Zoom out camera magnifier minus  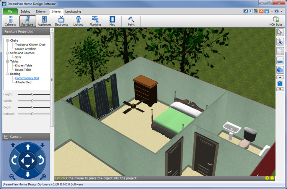point(12,177)
